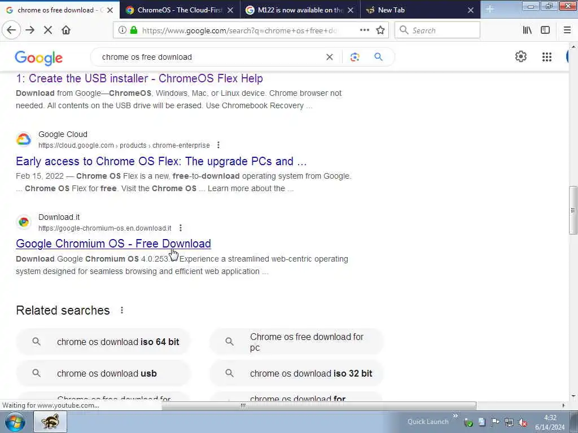578x433 pixels.
Task: Open the Firefox hamburger menu
Action: tap(567, 30)
